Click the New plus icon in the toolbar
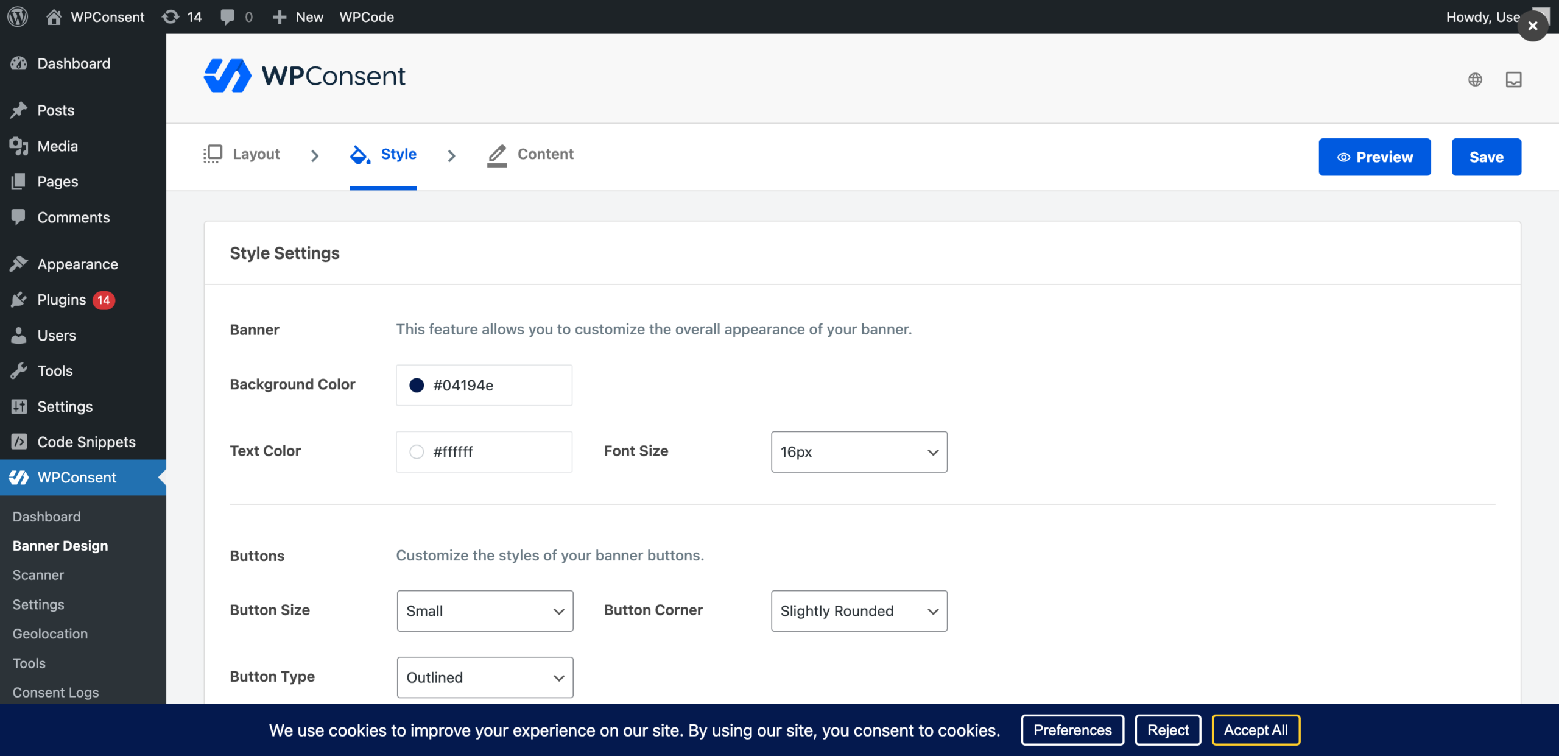1559x756 pixels. point(280,16)
